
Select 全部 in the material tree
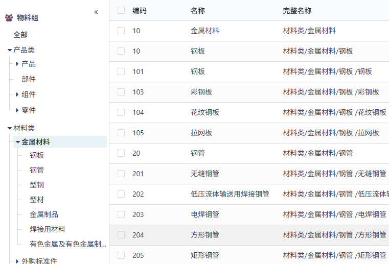[x=20, y=35]
